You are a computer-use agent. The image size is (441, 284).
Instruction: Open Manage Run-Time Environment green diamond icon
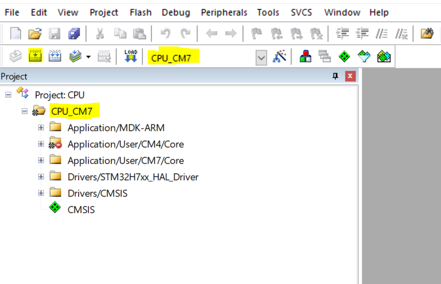[345, 56]
